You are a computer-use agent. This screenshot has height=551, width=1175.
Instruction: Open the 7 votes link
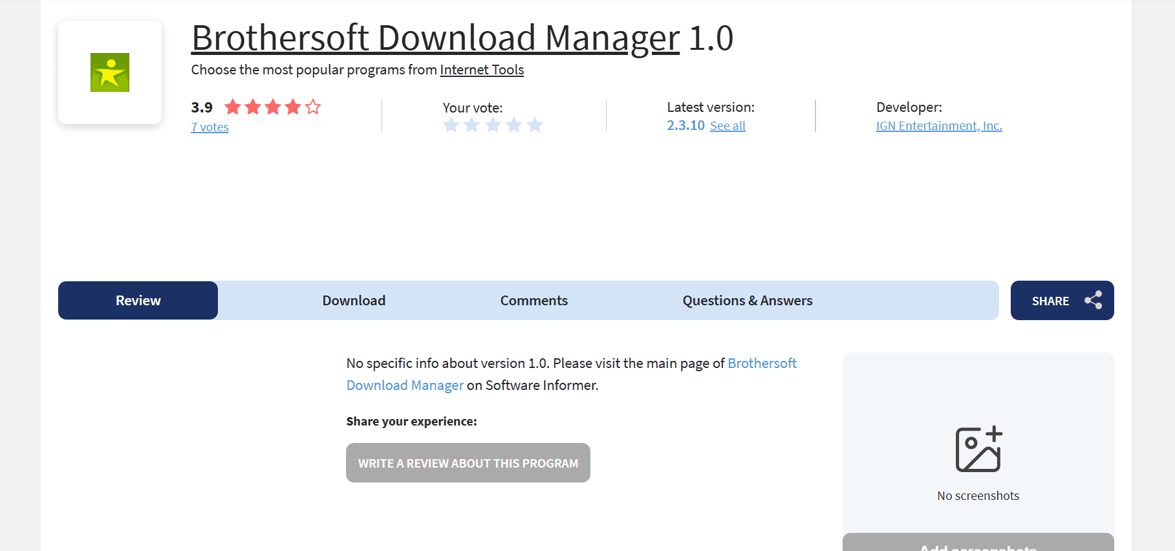pos(210,127)
